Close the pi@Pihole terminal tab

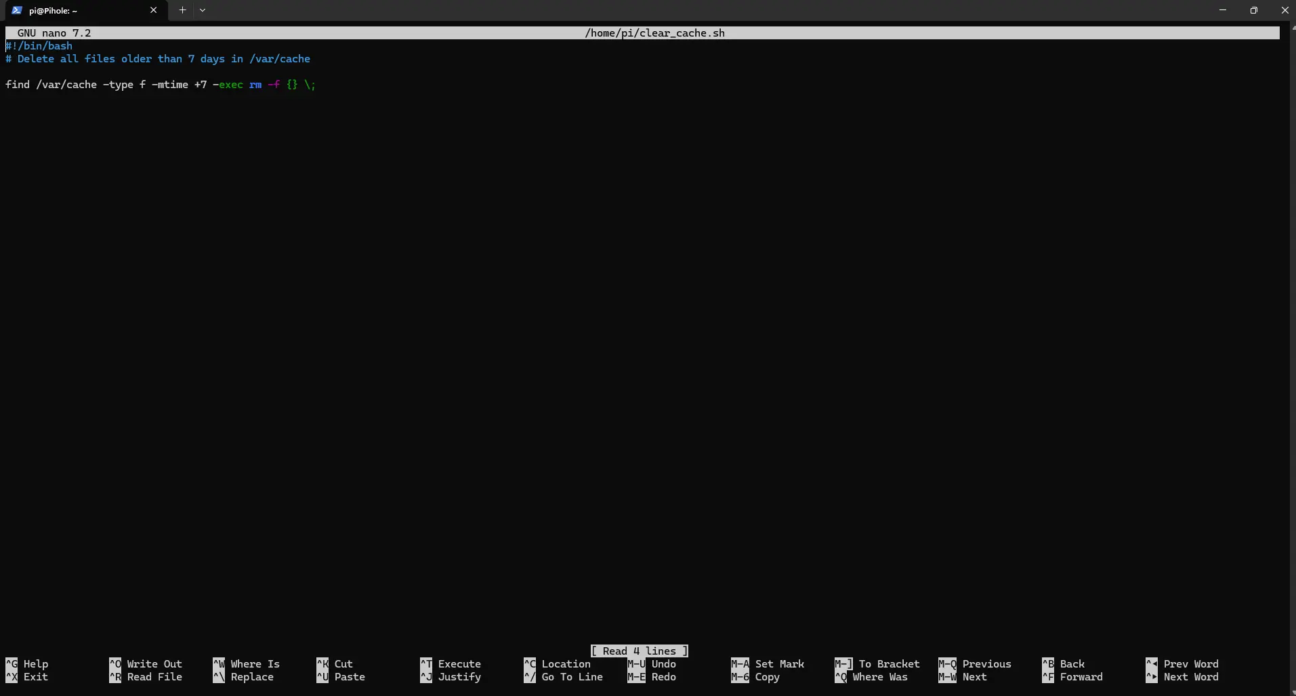pyautogui.click(x=153, y=10)
